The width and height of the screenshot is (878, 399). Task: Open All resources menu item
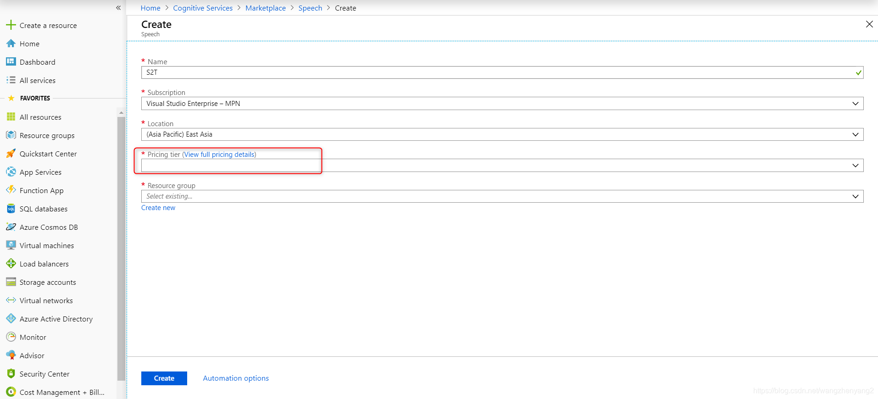(40, 117)
